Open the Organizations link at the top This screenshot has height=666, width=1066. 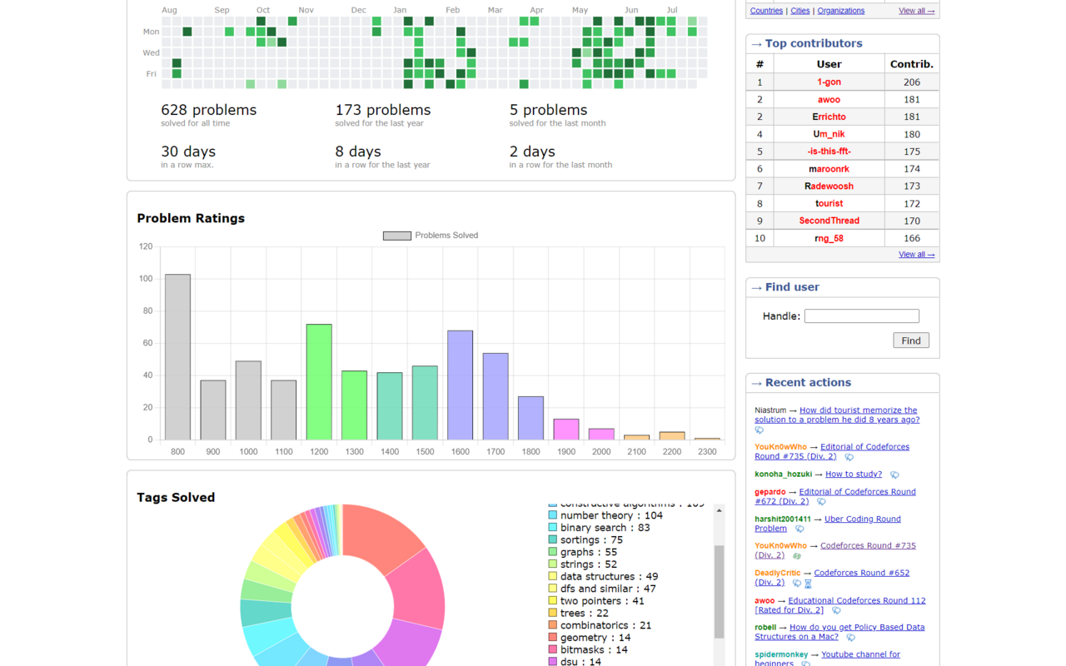pos(840,10)
